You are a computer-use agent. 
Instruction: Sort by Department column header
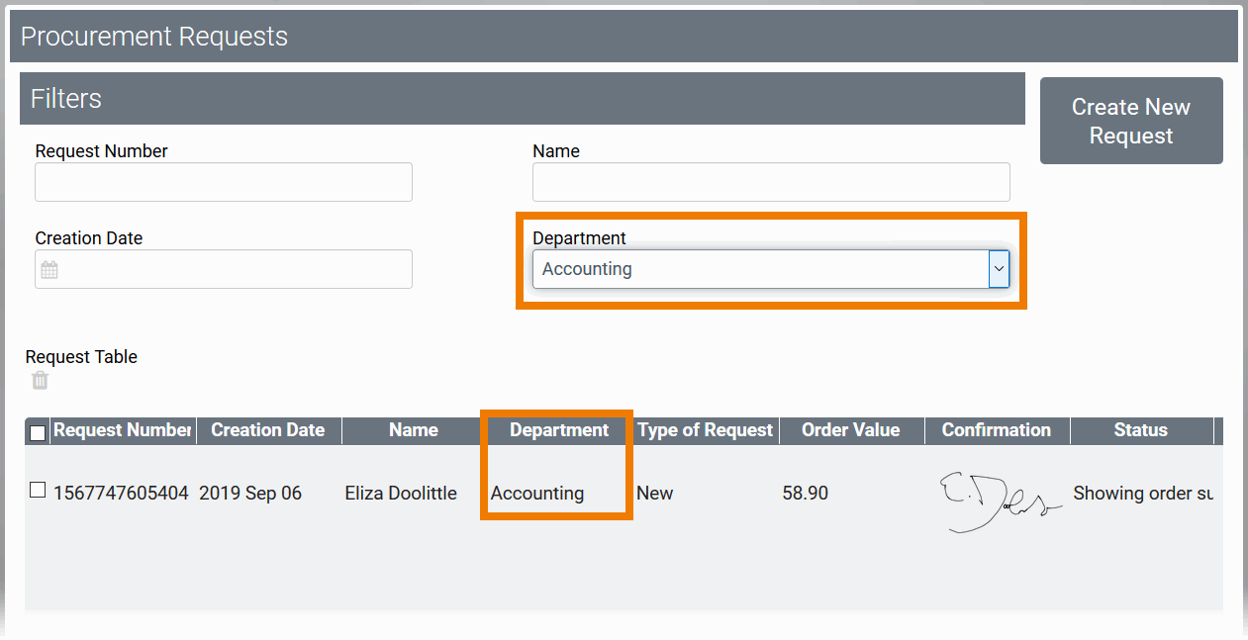coord(559,430)
